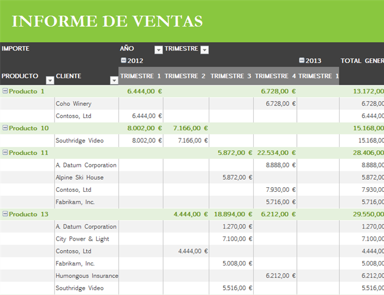The image size is (384, 295).
Task: Click the Humongous Insurance row label
Action: [x=86, y=276]
